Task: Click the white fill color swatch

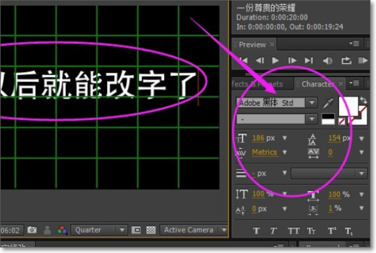Action: [x=348, y=104]
